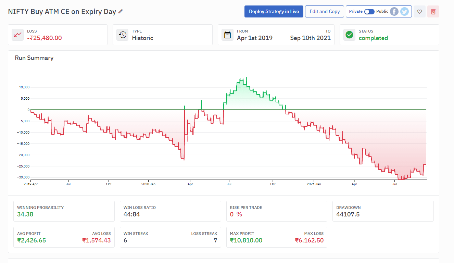
Task: Click the 2021 Jan label on chart axis
Action: click(x=314, y=184)
